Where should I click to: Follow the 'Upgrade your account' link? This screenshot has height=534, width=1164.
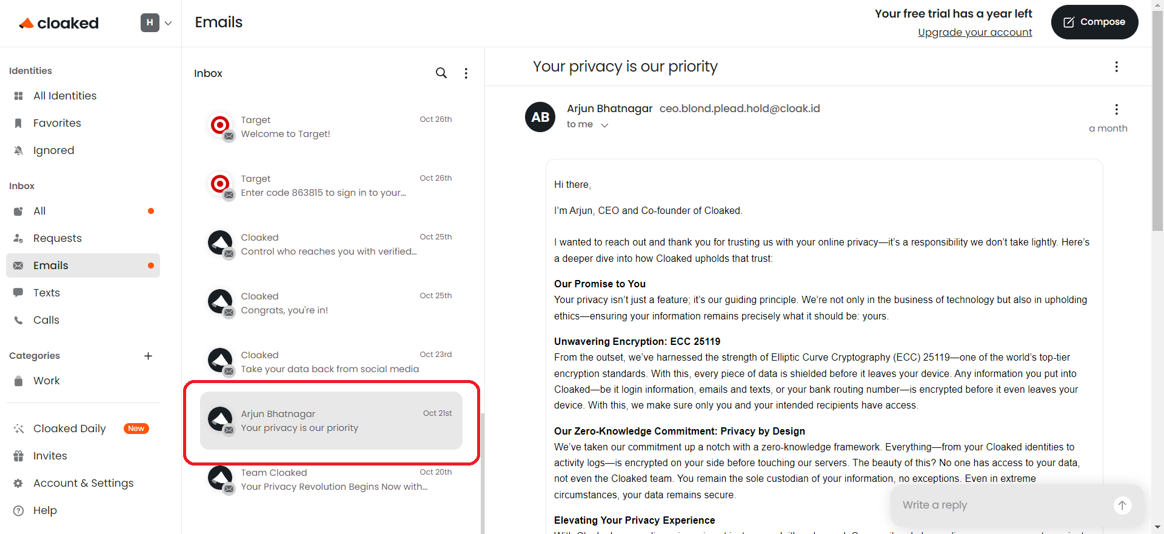point(974,33)
